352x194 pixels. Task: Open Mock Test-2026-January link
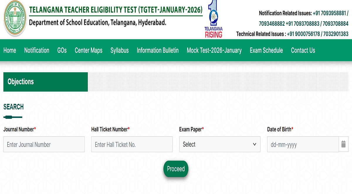pyautogui.click(x=214, y=50)
